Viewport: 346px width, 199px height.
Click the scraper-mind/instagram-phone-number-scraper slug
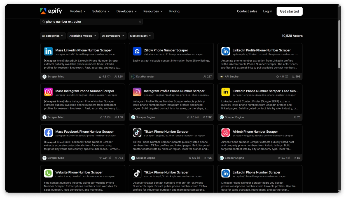point(86,95)
